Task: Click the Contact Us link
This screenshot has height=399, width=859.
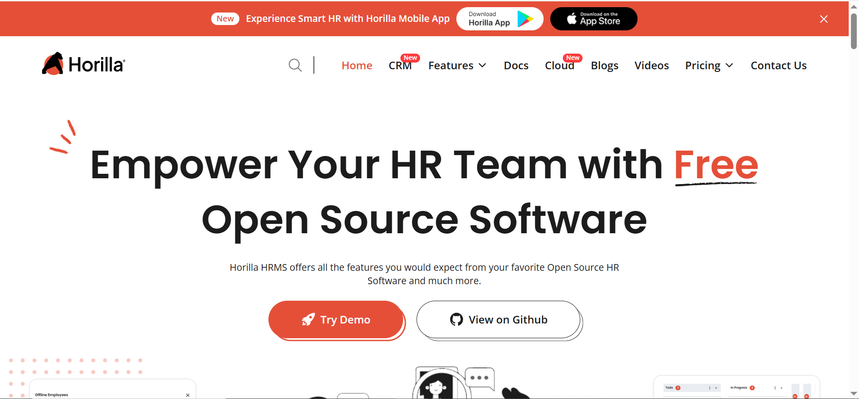Action: [778, 66]
